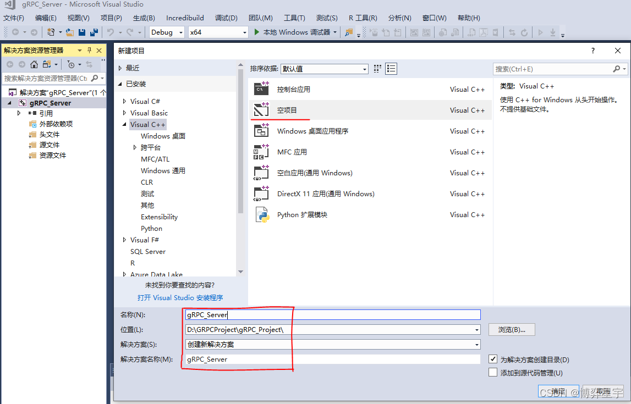
Task: Click the OK (确定) button
Action: coord(558,391)
